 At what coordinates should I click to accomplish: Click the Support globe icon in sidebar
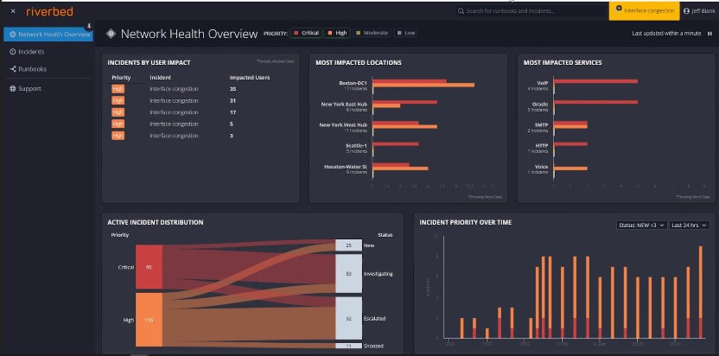[x=12, y=88]
